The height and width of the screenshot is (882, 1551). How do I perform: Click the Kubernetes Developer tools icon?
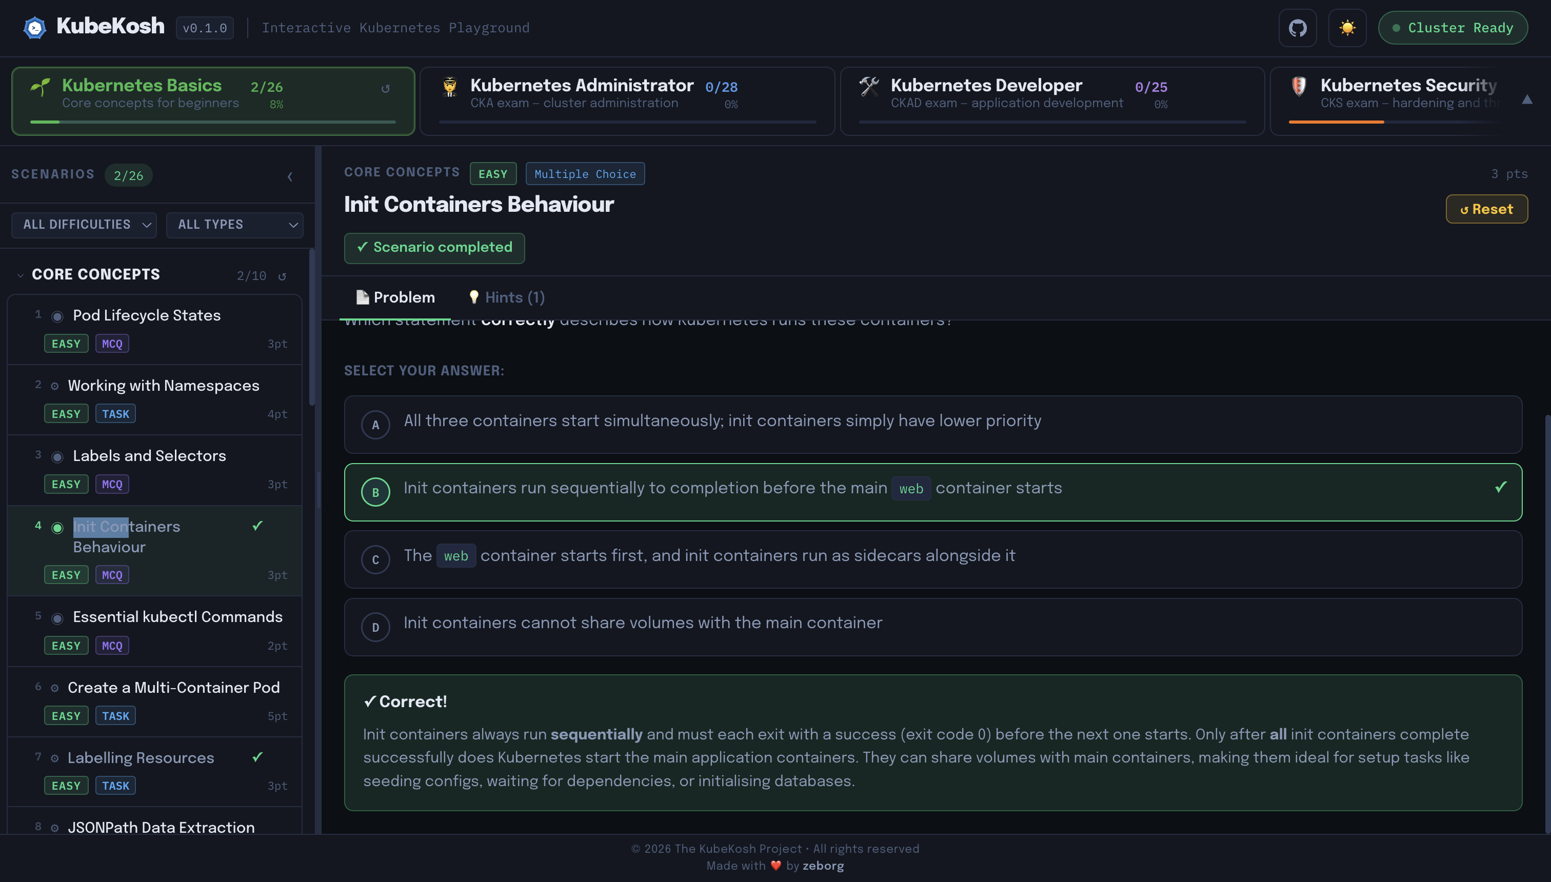click(x=869, y=87)
